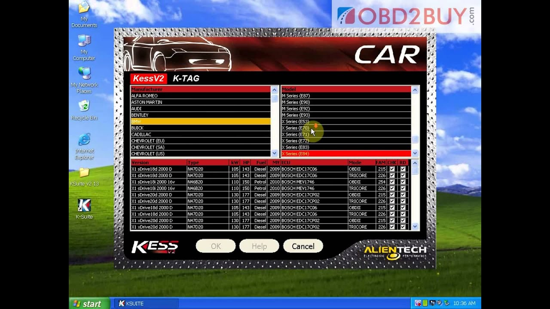The width and height of the screenshot is (550, 309).
Task: Click Manufacturer list scroll-up arrow
Action: pos(275,90)
